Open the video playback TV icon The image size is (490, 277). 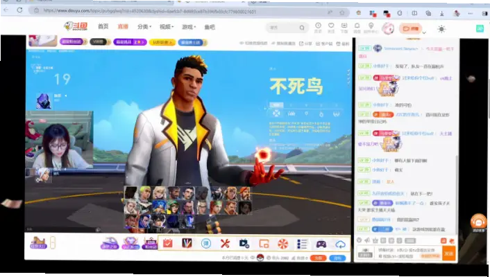click(244, 244)
